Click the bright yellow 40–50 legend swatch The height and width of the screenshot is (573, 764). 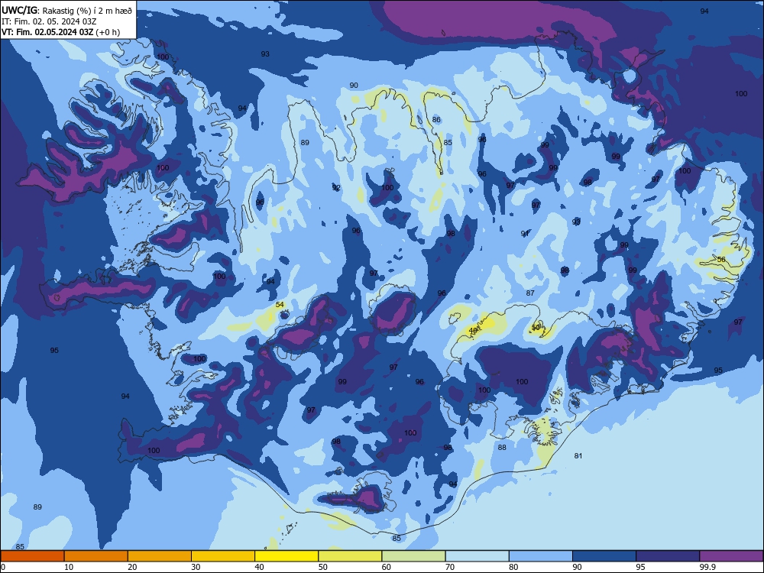(x=286, y=556)
